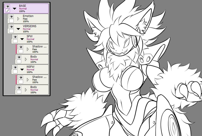Select the NSFW layer name
The height and width of the screenshot is (136, 202).
click(x=30, y=67)
